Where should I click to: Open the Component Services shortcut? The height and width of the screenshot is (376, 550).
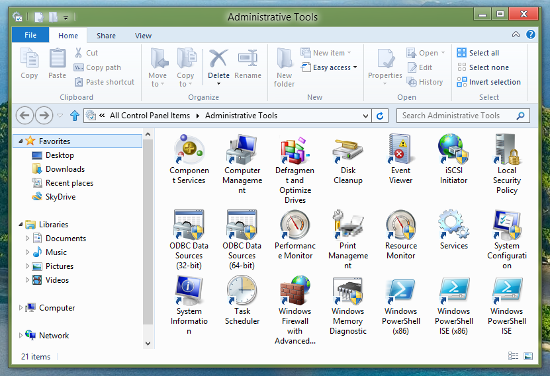189,159
